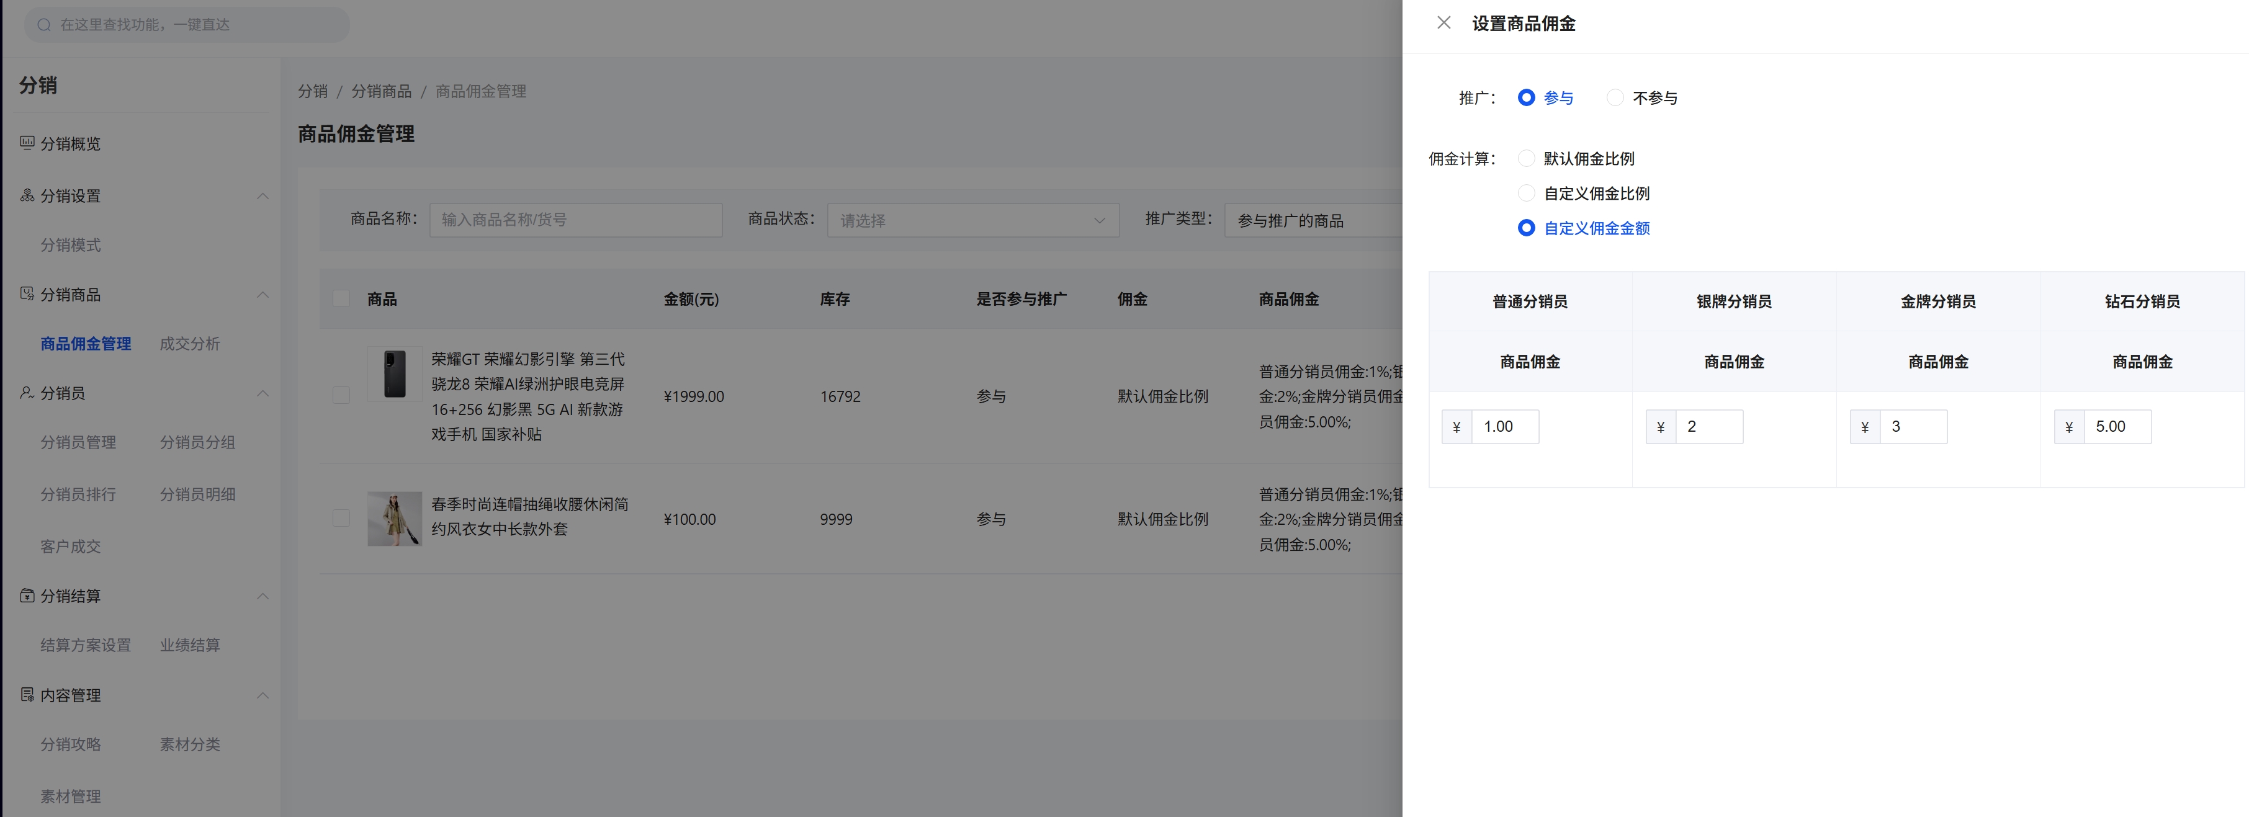Open the 商品状态 请选择 dropdown
The height and width of the screenshot is (817, 2249).
[x=972, y=220]
